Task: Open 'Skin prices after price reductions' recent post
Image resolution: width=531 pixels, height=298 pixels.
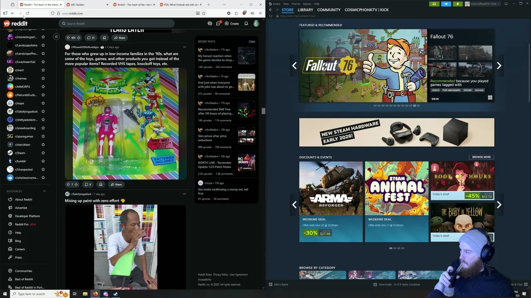Action: click(227, 138)
